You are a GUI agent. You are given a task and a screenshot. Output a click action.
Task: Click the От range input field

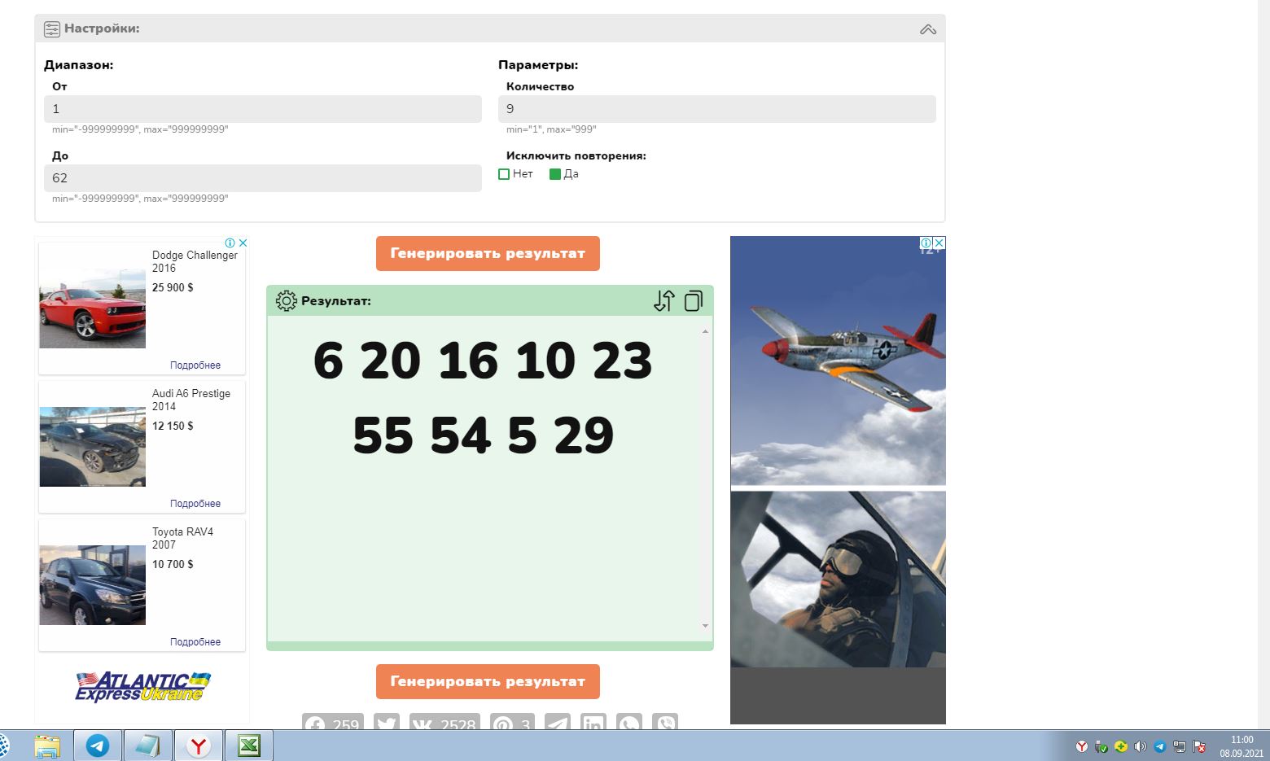pyautogui.click(x=263, y=109)
